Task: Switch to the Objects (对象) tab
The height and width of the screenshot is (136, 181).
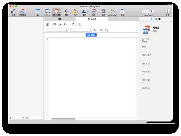Action: coord(60,19)
